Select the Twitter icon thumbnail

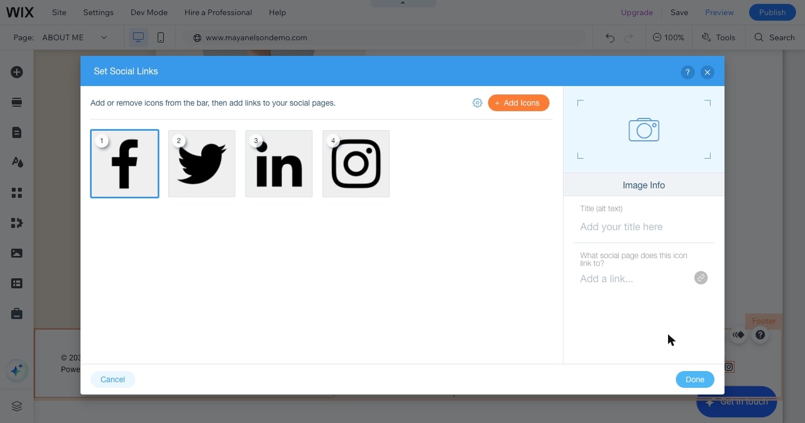click(x=202, y=164)
